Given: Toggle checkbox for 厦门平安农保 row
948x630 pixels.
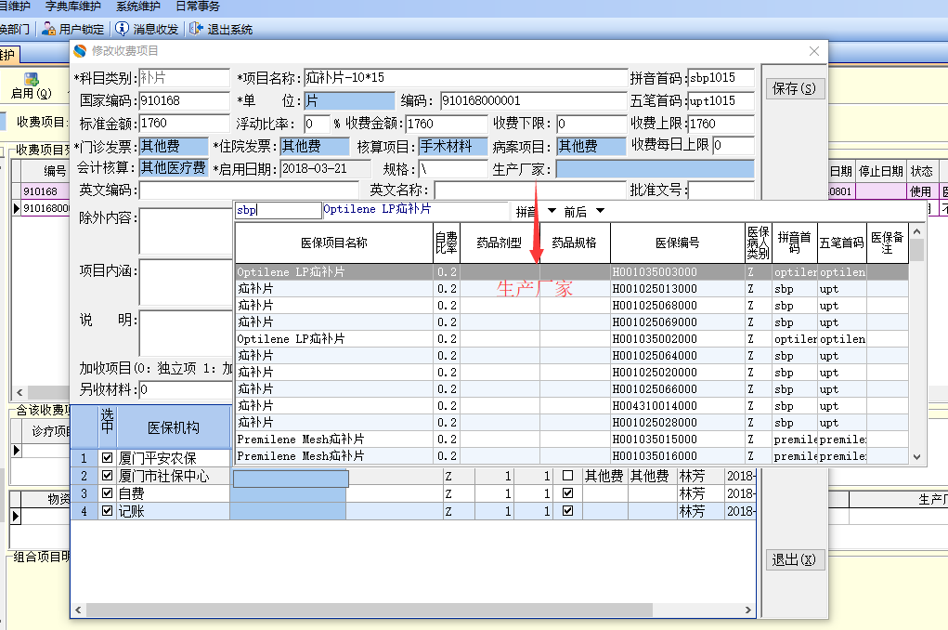Looking at the screenshot, I should pos(107,457).
